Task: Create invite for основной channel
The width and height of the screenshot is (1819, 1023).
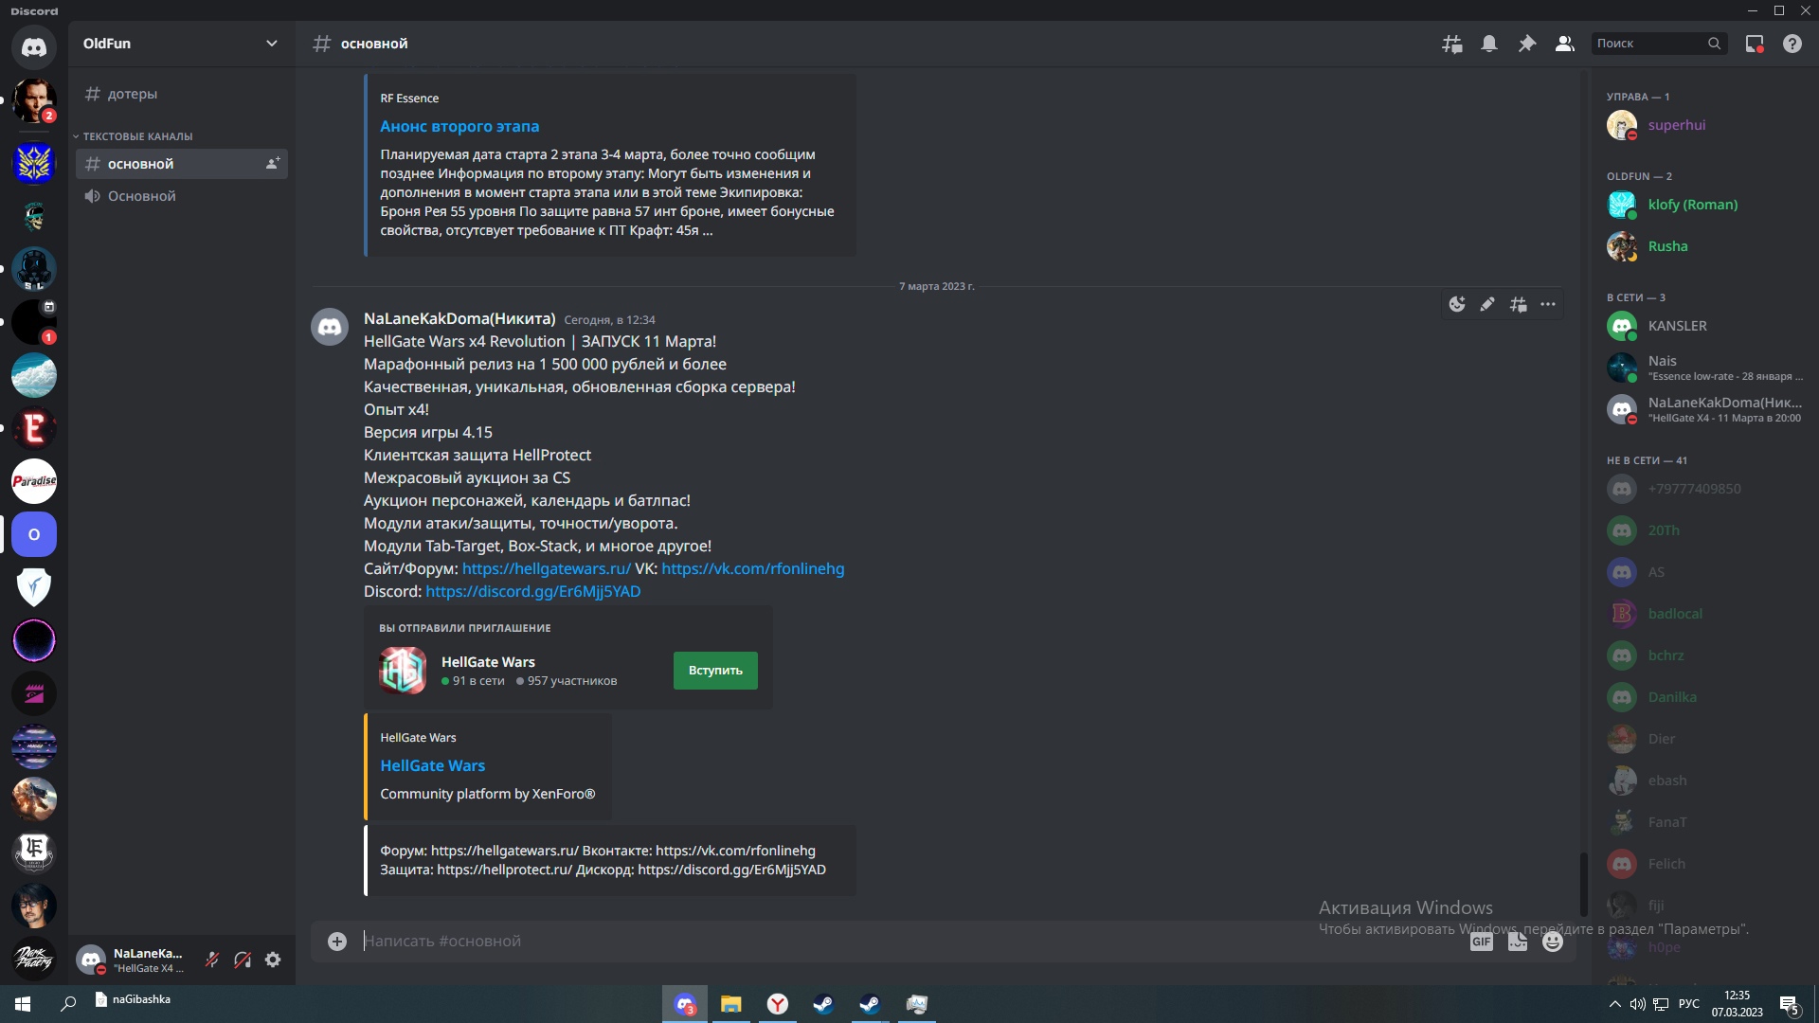Action: (x=273, y=163)
